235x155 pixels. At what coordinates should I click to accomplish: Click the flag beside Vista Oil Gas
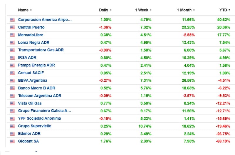pyautogui.click(x=12, y=104)
